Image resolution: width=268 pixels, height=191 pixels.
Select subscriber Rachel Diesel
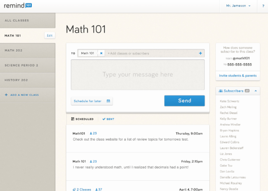coord(229,113)
